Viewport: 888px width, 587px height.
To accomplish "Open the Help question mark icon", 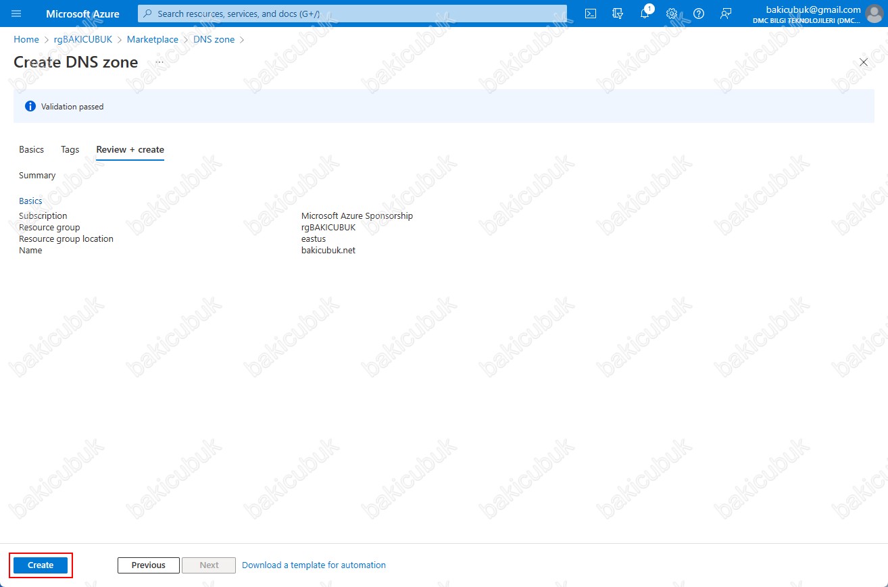I will 699,14.
